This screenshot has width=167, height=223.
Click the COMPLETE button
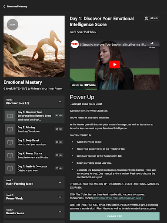click(x=114, y=216)
